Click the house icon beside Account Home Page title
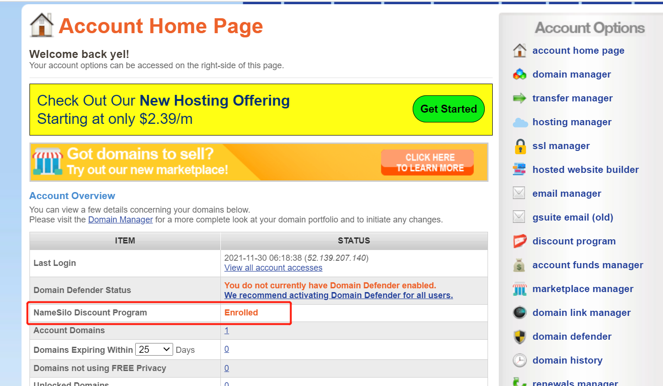 [42, 25]
